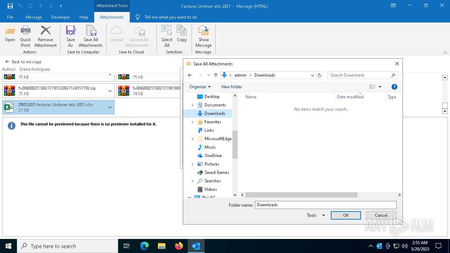Screen dimensions: 450x253
Task: Click the navigation tree vertical scrollbar
Action: pos(235,145)
